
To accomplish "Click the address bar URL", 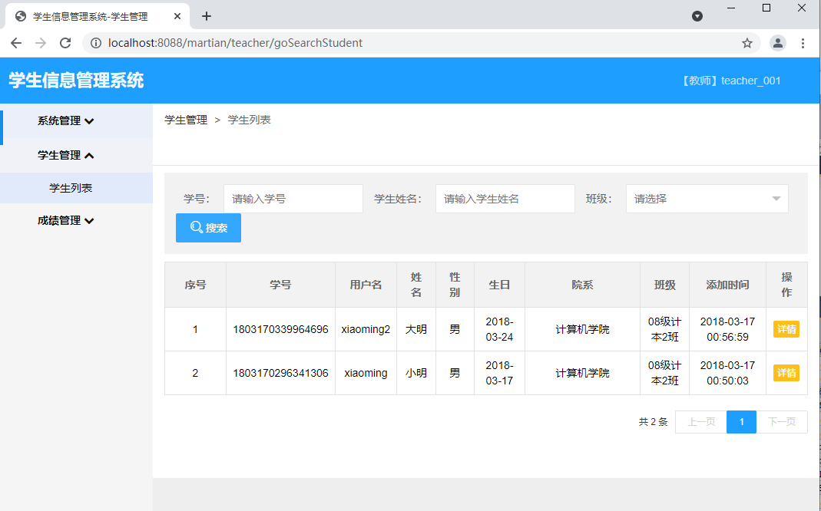I will point(235,43).
